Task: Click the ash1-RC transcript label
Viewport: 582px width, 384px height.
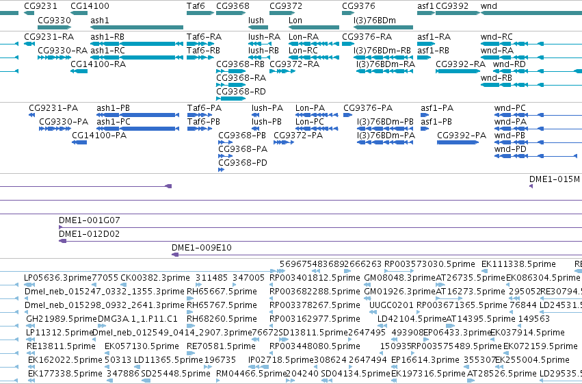Action: click(107, 50)
